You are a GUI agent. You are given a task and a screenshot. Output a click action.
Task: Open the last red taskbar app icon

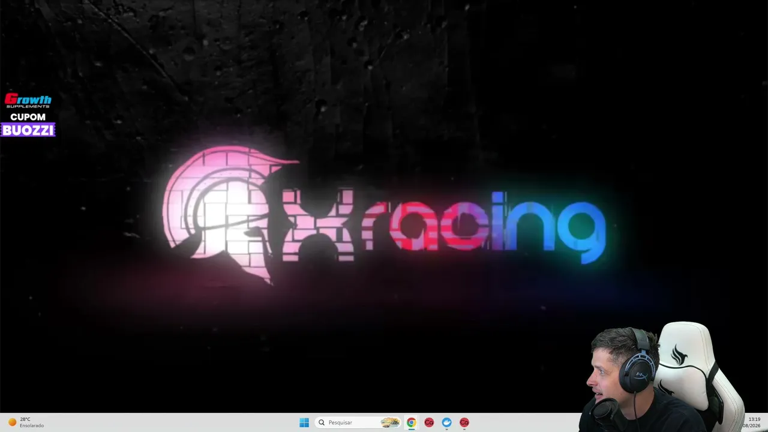(x=464, y=422)
